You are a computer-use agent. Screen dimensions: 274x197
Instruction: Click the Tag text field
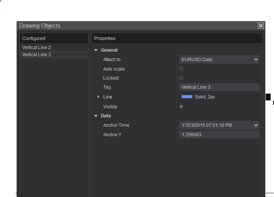tap(219, 87)
